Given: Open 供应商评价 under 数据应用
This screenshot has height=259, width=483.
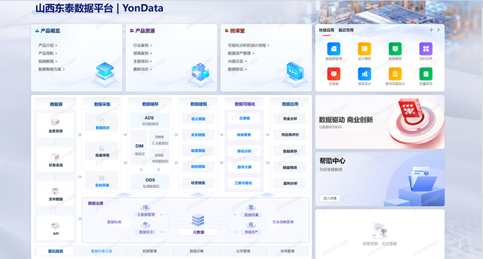Looking at the screenshot, I should coord(290,134).
